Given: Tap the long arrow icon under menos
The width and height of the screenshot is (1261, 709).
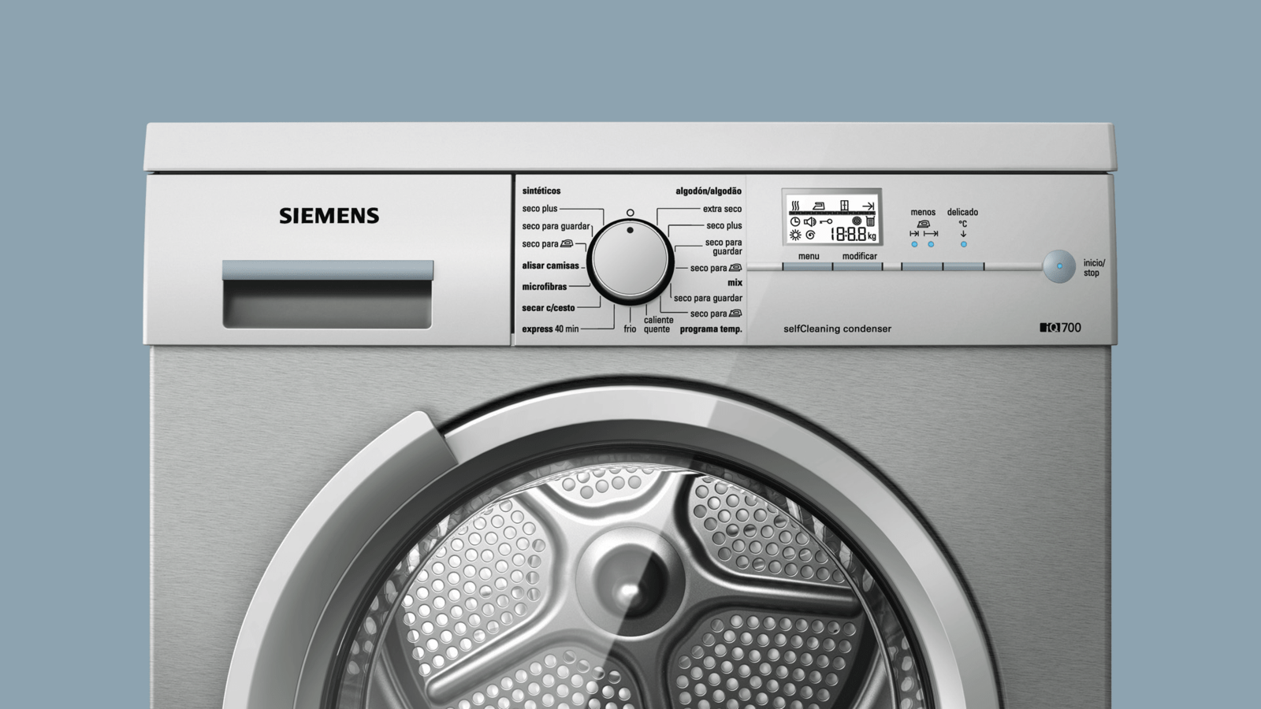Looking at the screenshot, I should click(x=931, y=234).
